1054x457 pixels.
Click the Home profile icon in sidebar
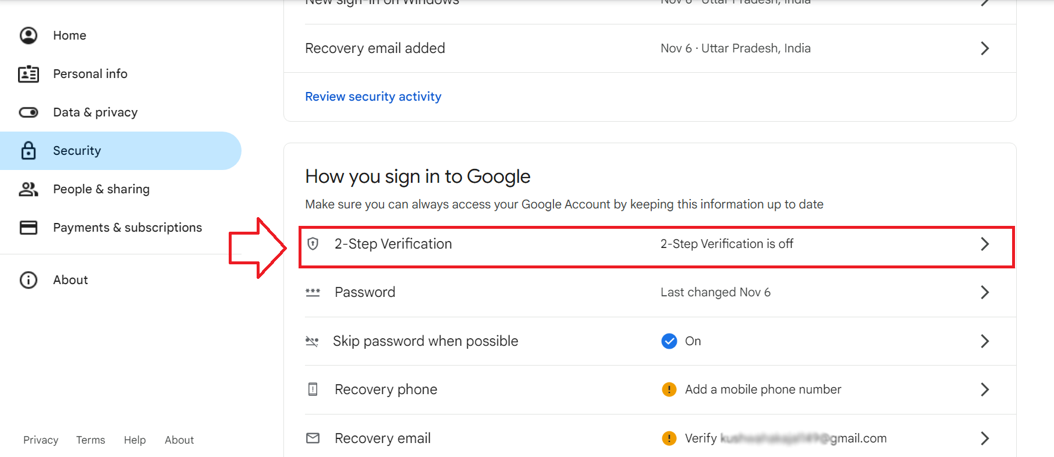(29, 36)
